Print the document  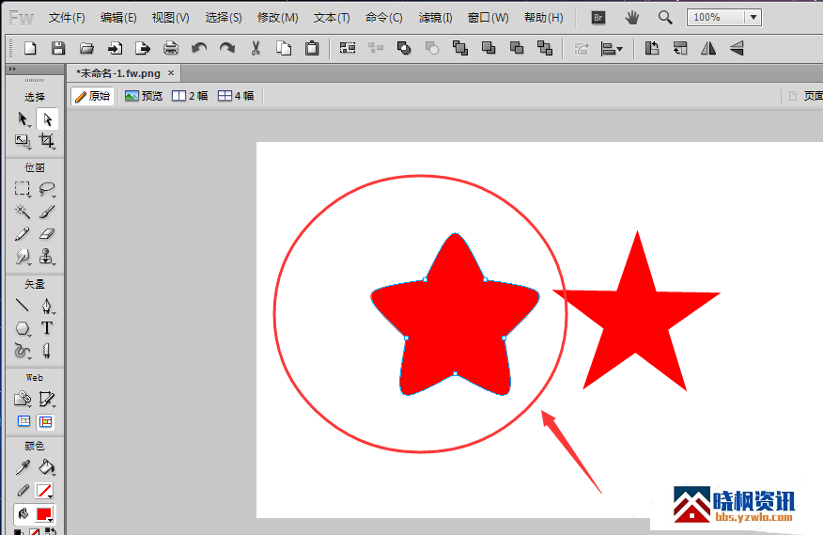coord(171,49)
